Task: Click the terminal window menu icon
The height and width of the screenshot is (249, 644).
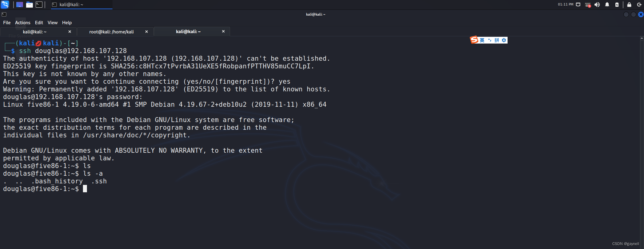Action: tap(4, 14)
